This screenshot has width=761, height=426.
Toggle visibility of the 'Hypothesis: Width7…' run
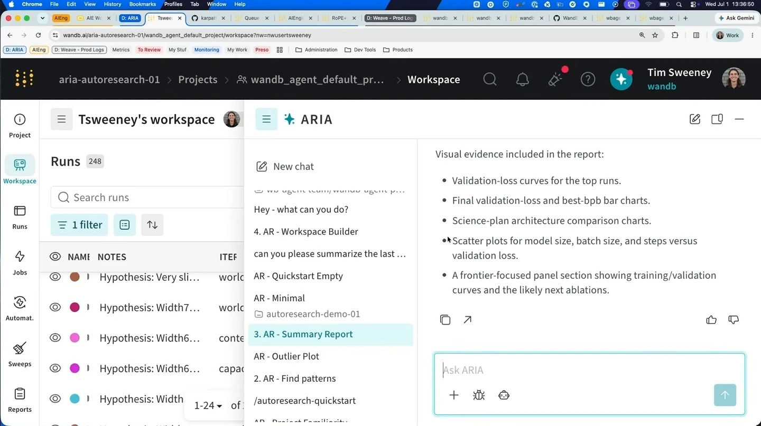[x=55, y=307]
